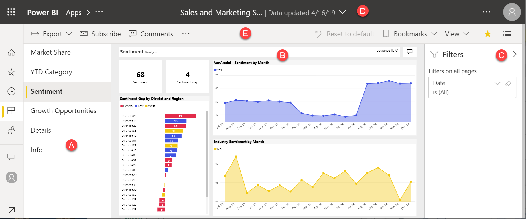Click the user profile avatar top right
The height and width of the screenshot is (219, 526).
(x=512, y=12)
